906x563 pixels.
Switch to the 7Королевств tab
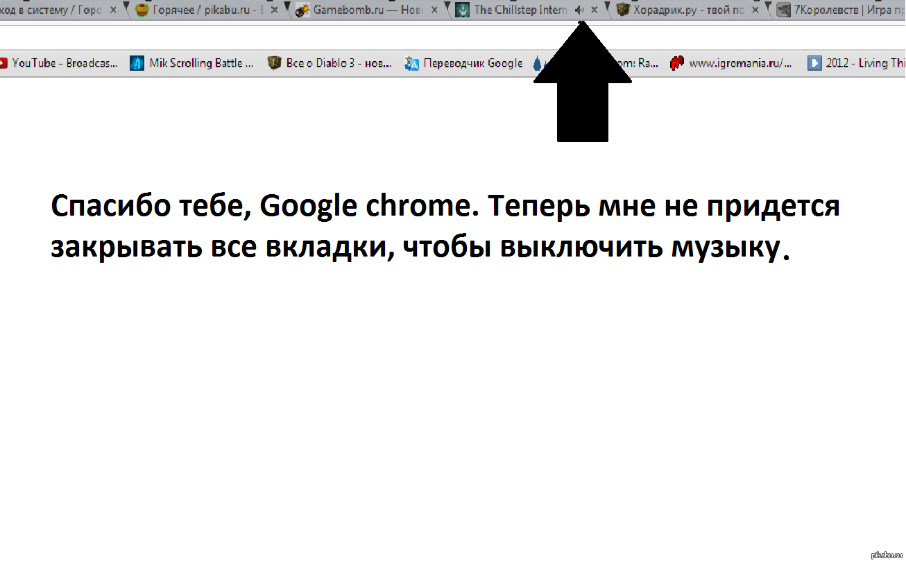point(837,10)
